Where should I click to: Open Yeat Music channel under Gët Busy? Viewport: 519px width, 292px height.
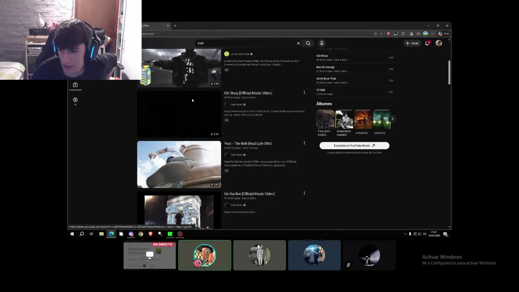click(236, 104)
